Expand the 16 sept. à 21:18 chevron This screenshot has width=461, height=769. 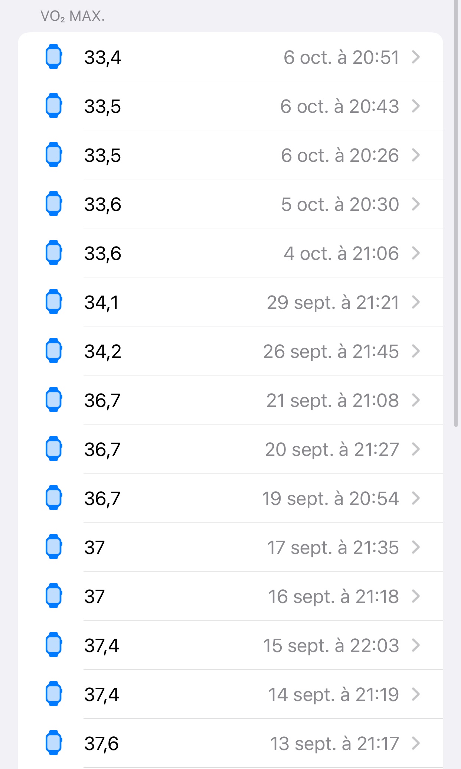click(x=416, y=596)
